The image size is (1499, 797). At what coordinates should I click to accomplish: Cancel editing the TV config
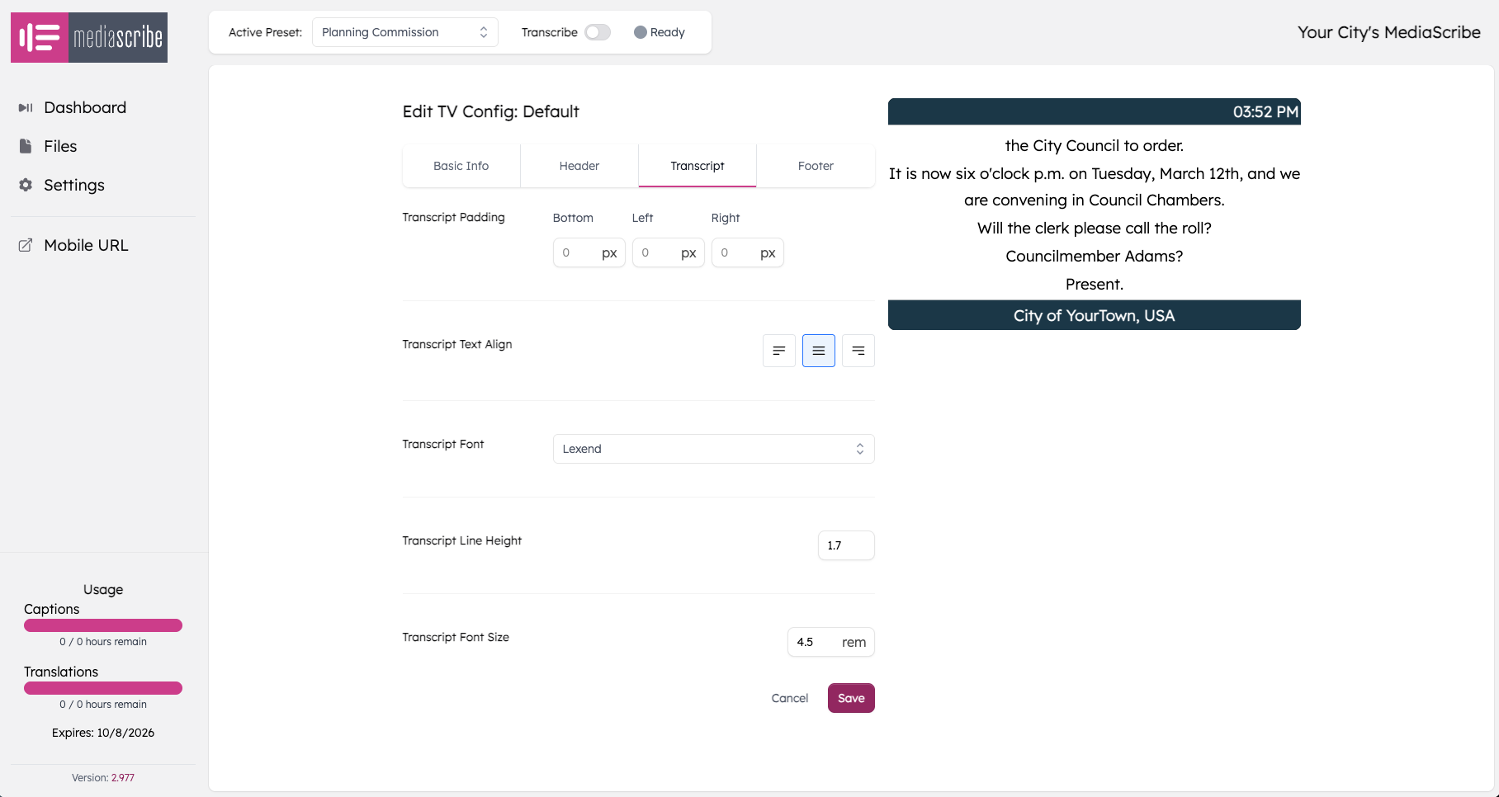[x=789, y=697]
